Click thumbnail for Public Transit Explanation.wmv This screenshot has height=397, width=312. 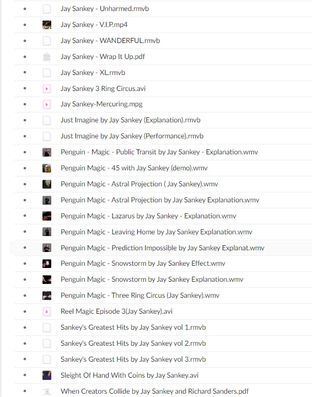point(47,152)
